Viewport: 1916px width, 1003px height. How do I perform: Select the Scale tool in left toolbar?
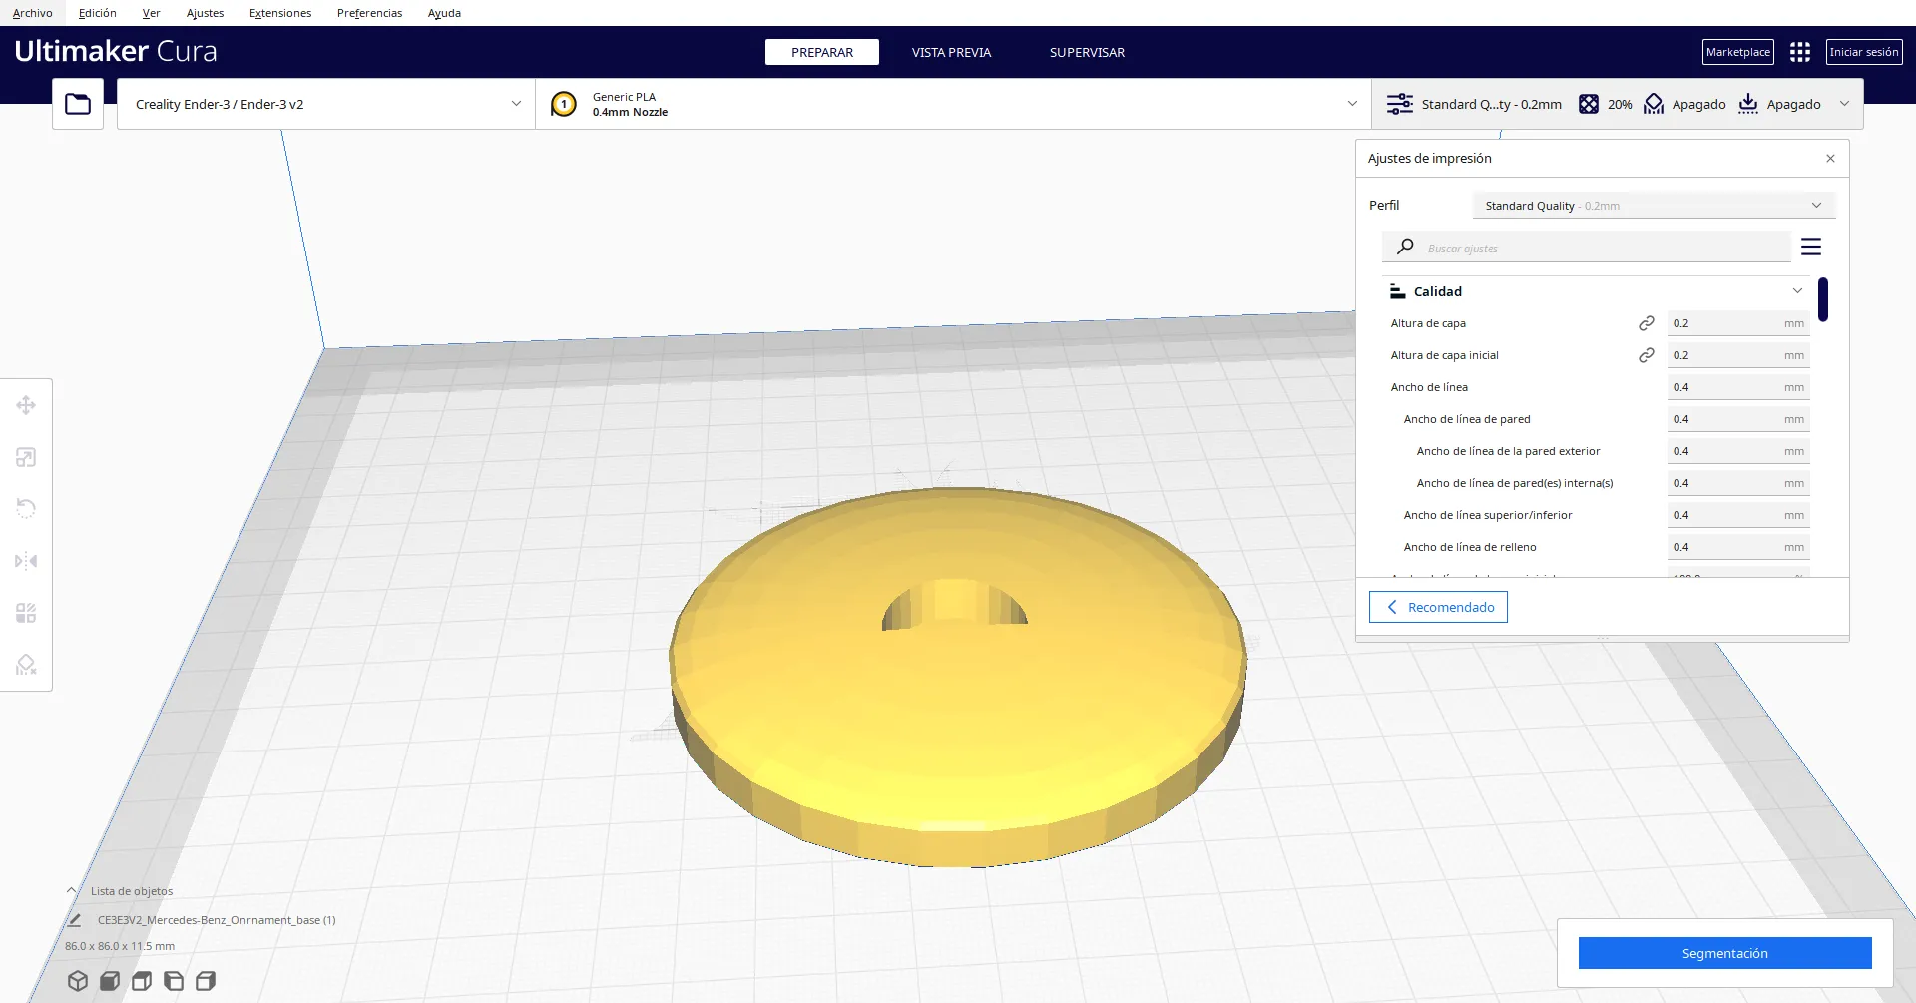pyautogui.click(x=26, y=457)
